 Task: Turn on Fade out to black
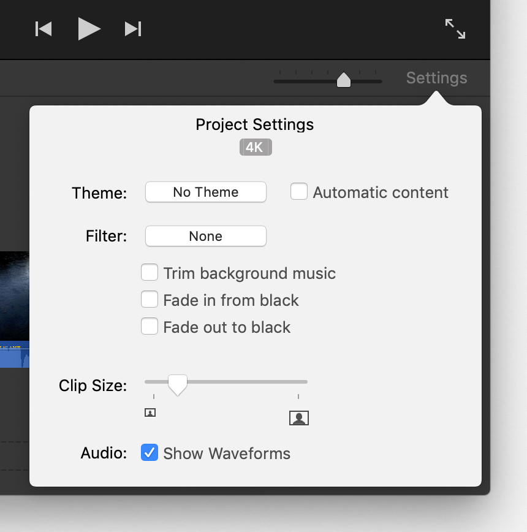click(150, 327)
